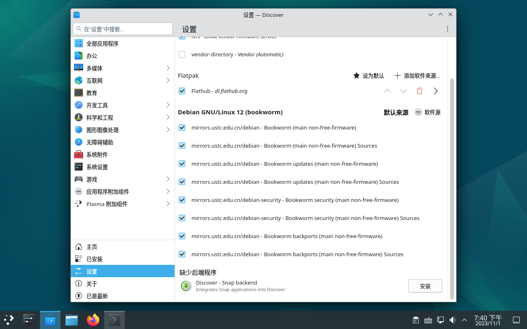Click 添加软件来源 button
This screenshot has width=527, height=329.
pyautogui.click(x=417, y=76)
